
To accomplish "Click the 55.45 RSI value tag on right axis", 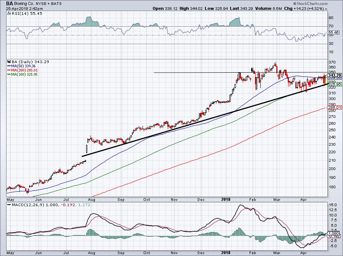I will [333, 32].
